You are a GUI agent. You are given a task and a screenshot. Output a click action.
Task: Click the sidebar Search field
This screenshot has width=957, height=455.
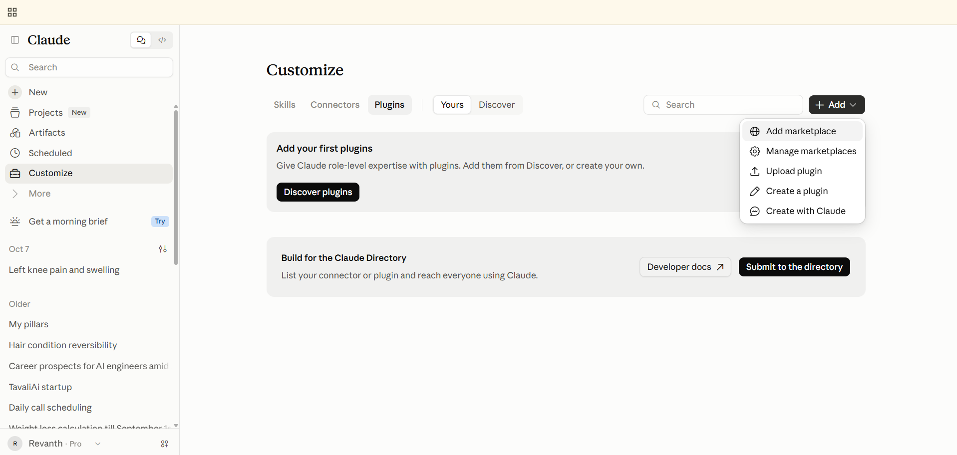(89, 67)
